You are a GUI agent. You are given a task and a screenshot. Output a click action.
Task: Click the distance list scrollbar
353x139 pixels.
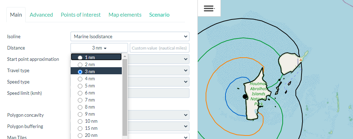pos(125,98)
